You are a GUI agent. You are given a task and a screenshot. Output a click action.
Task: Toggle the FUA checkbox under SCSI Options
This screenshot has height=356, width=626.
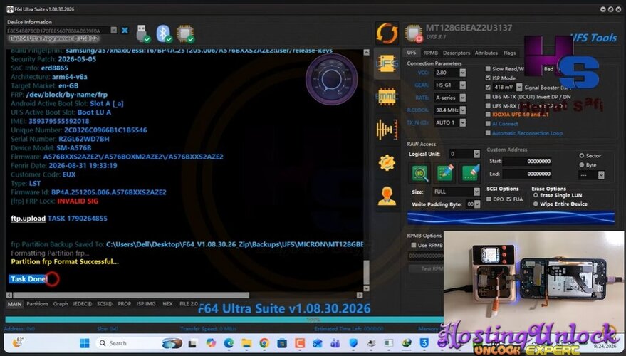click(509, 199)
